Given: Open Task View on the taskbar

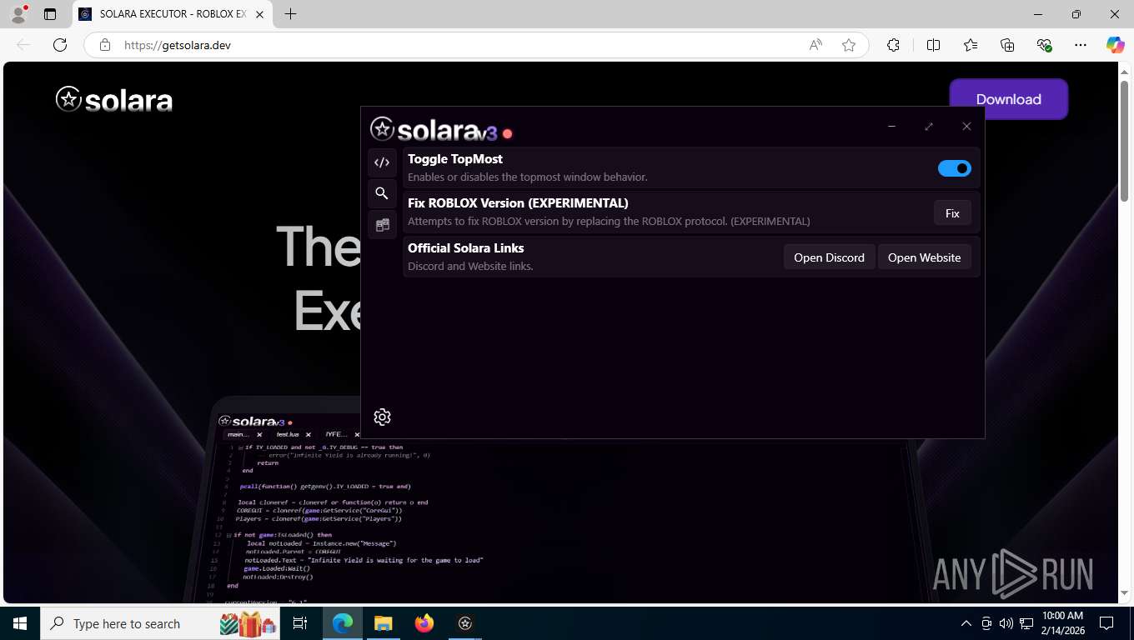Looking at the screenshot, I should click(x=300, y=623).
